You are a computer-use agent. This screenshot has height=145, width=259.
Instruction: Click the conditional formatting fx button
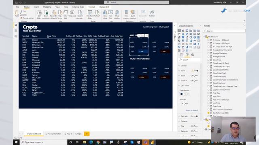pyautogui.click(x=188, y=94)
